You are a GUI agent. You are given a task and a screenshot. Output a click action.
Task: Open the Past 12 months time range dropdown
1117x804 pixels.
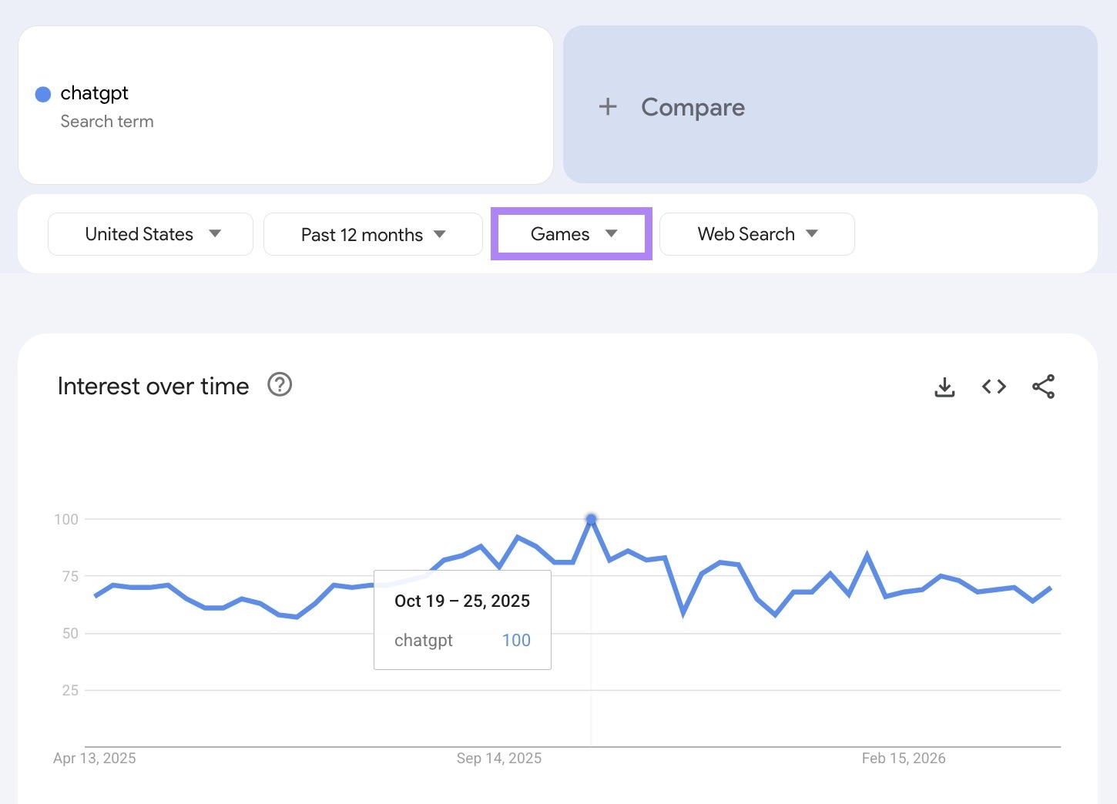372,234
